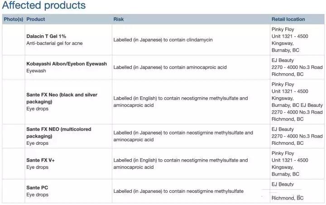Click the "Affected products" heading

click(x=44, y=6)
